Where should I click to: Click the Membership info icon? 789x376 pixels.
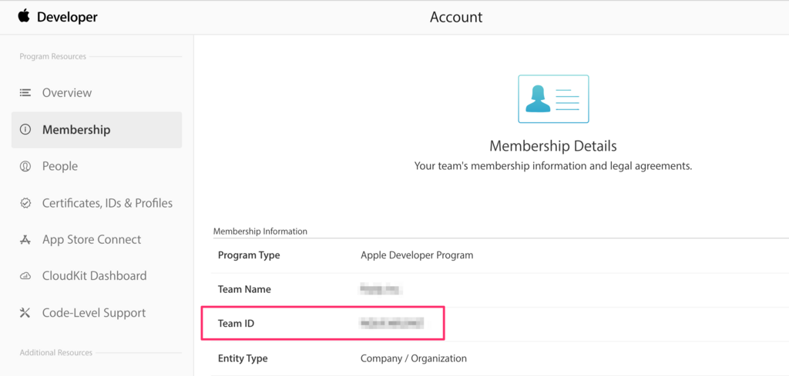[25, 129]
